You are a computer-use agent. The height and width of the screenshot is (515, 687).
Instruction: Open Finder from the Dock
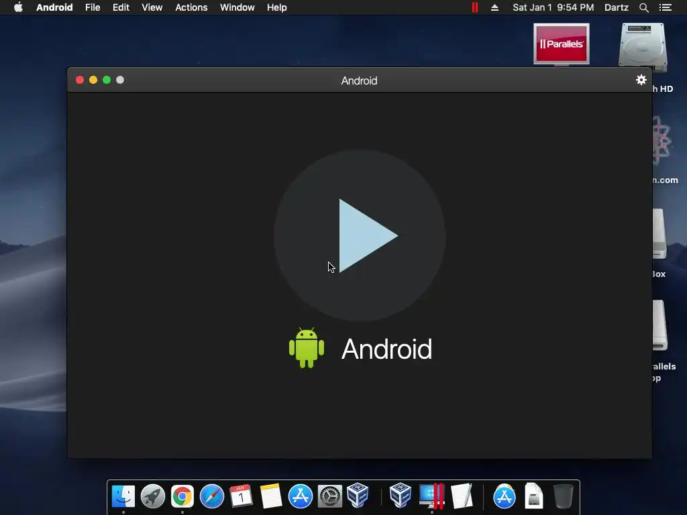123,497
